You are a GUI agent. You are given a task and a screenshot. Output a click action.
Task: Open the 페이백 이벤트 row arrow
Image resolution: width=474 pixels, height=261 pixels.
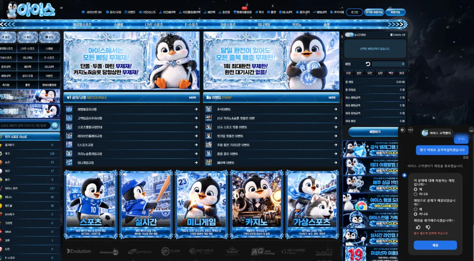click(336, 163)
